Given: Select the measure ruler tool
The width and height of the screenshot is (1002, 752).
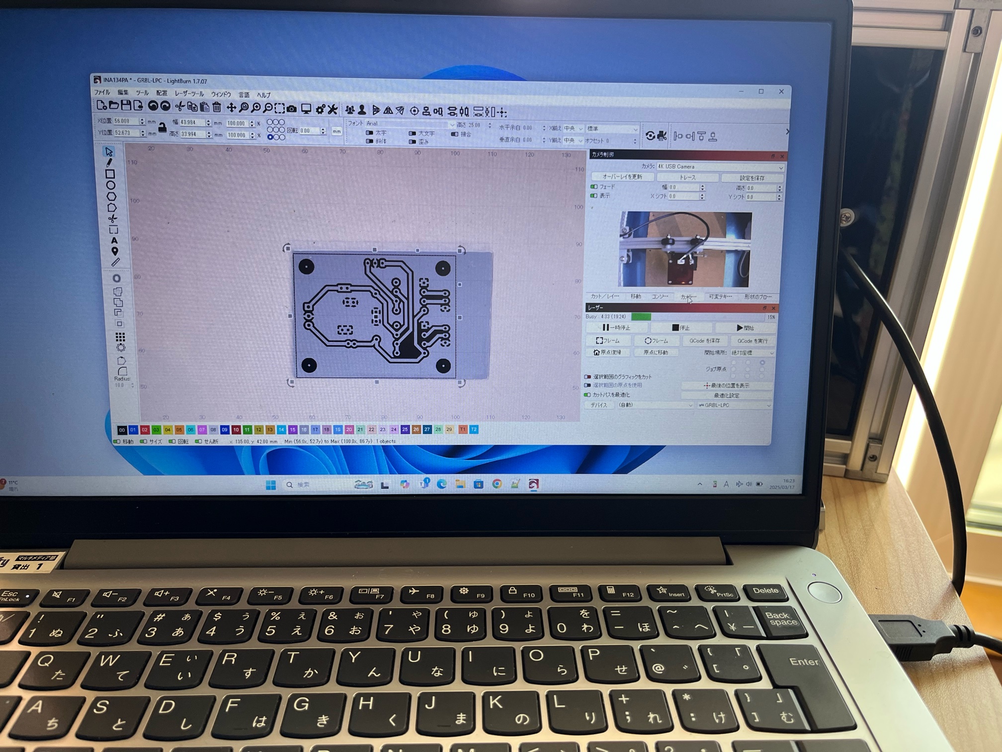Looking at the screenshot, I should click(115, 262).
